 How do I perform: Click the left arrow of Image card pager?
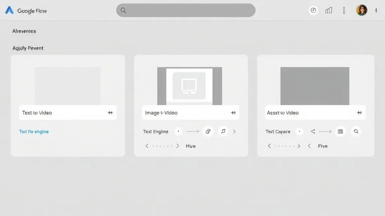(x=147, y=146)
